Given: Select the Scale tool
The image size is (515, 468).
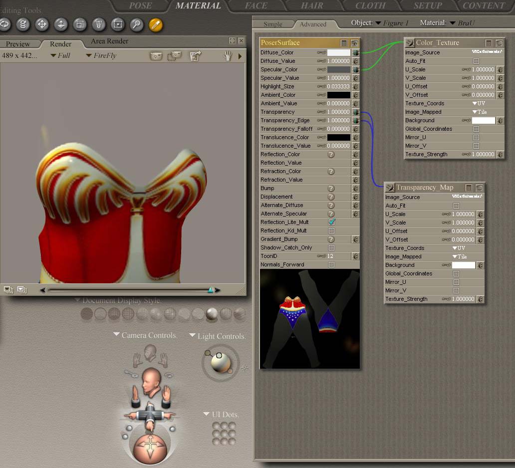Looking at the screenshot, I should [79, 24].
